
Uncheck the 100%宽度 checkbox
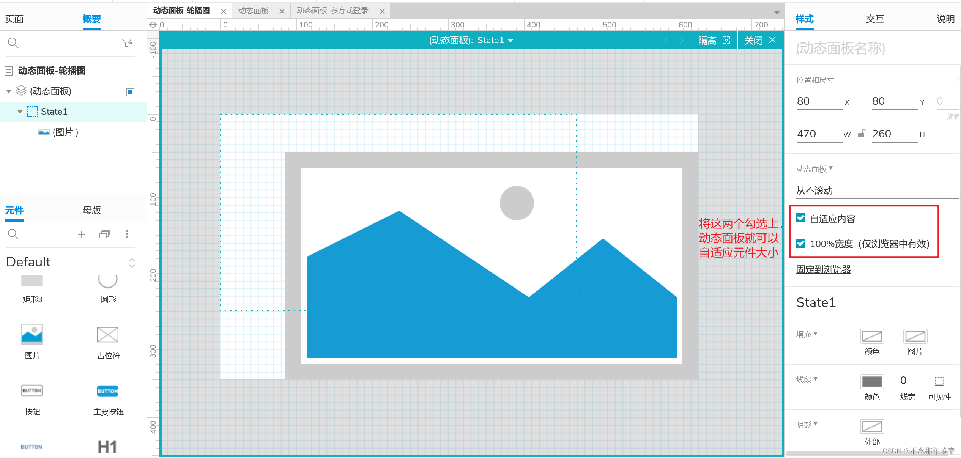point(801,243)
